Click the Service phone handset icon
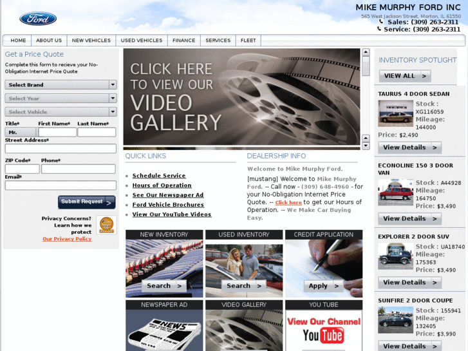 point(379,29)
